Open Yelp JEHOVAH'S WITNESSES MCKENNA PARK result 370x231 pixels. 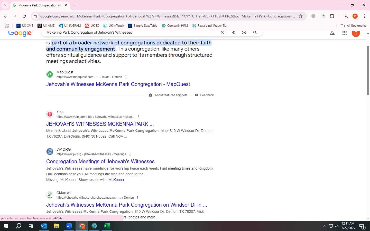(100, 124)
